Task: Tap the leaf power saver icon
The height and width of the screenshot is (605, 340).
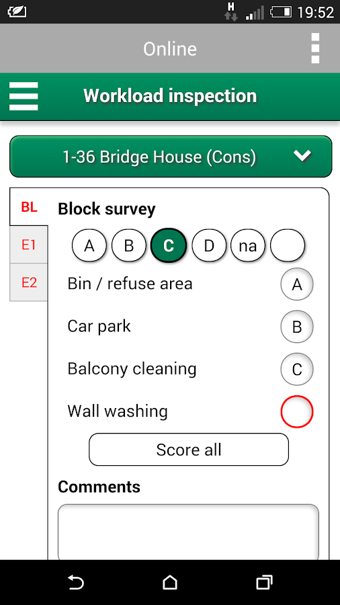Action: pos(17,12)
